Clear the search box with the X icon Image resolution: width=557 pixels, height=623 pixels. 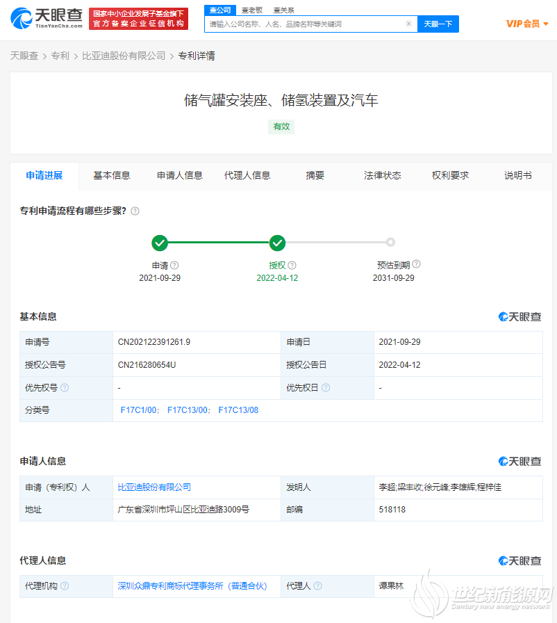pyautogui.click(x=408, y=24)
